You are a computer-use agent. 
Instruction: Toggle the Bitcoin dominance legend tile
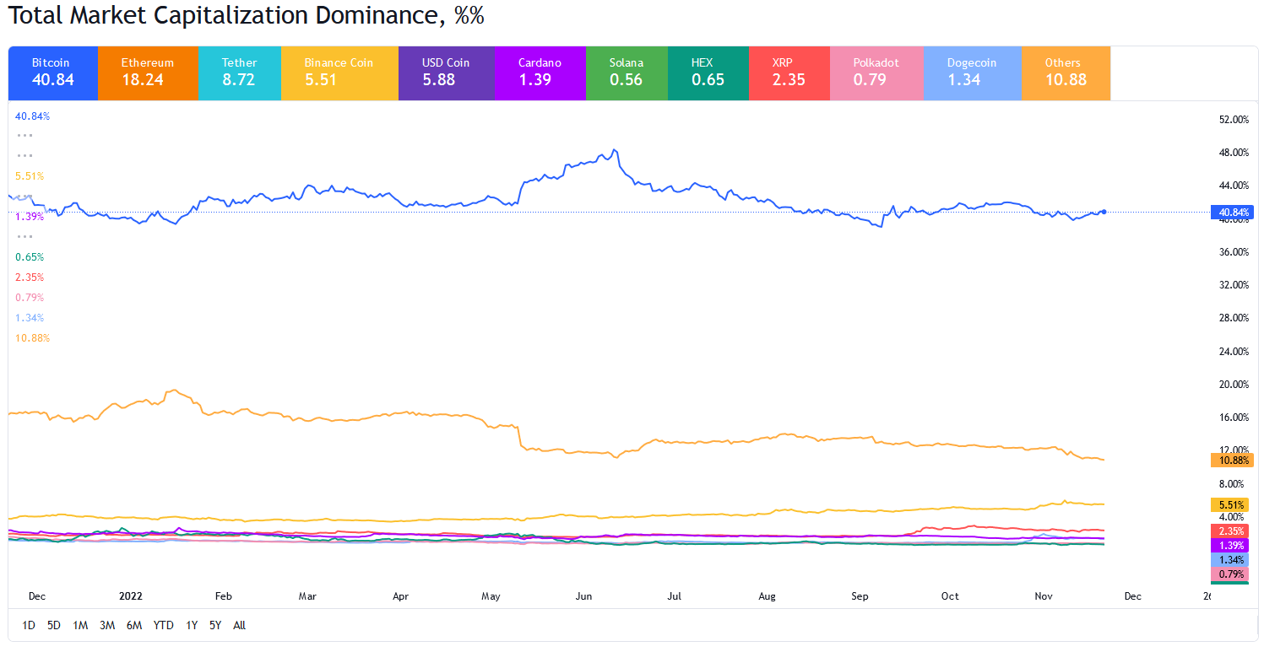click(52, 73)
